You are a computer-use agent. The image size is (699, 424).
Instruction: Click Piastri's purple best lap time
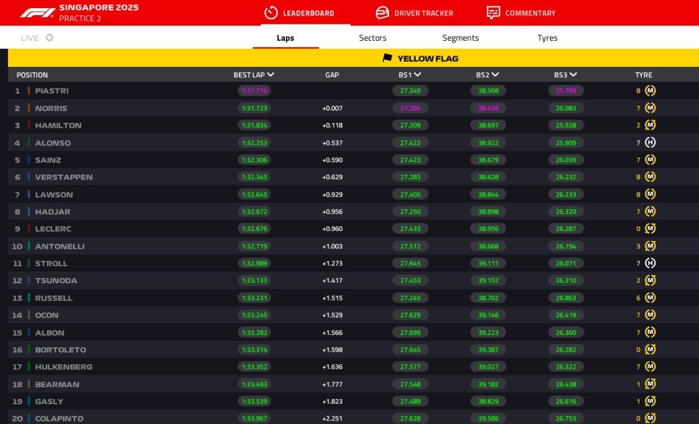tap(254, 91)
